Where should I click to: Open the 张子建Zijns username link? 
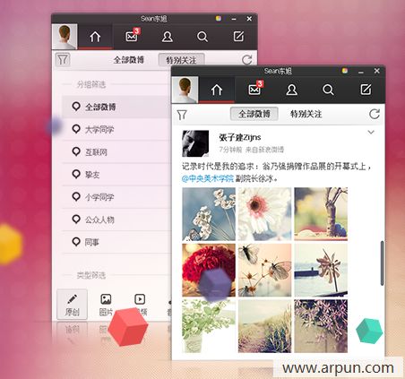click(x=240, y=137)
